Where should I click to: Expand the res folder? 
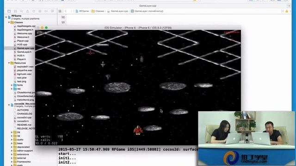(12, 89)
